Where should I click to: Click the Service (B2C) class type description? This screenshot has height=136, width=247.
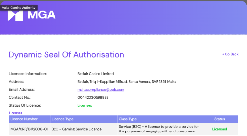pyautogui.click(x=158, y=129)
